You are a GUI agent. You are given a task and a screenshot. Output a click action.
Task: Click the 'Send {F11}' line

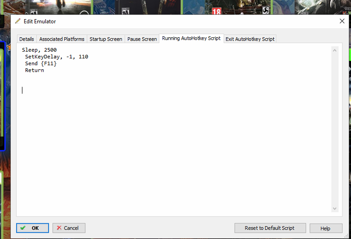coord(41,64)
